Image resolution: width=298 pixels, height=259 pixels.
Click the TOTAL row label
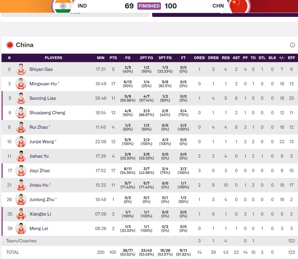[x=13, y=252]
